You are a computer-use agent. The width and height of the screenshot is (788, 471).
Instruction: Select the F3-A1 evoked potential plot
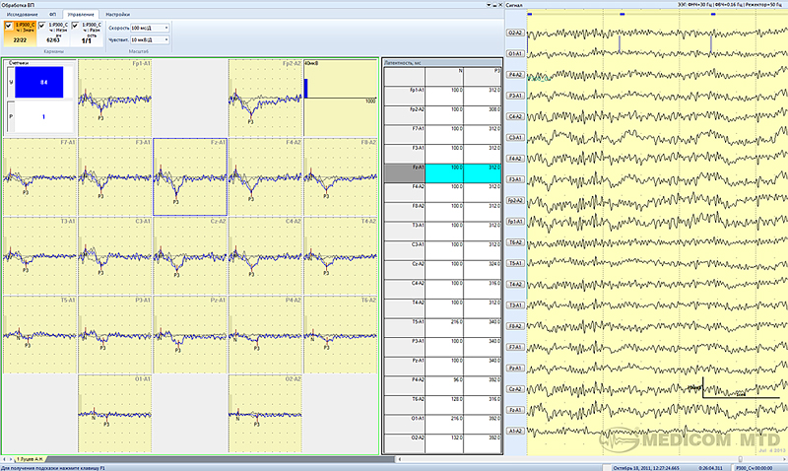[x=115, y=177]
